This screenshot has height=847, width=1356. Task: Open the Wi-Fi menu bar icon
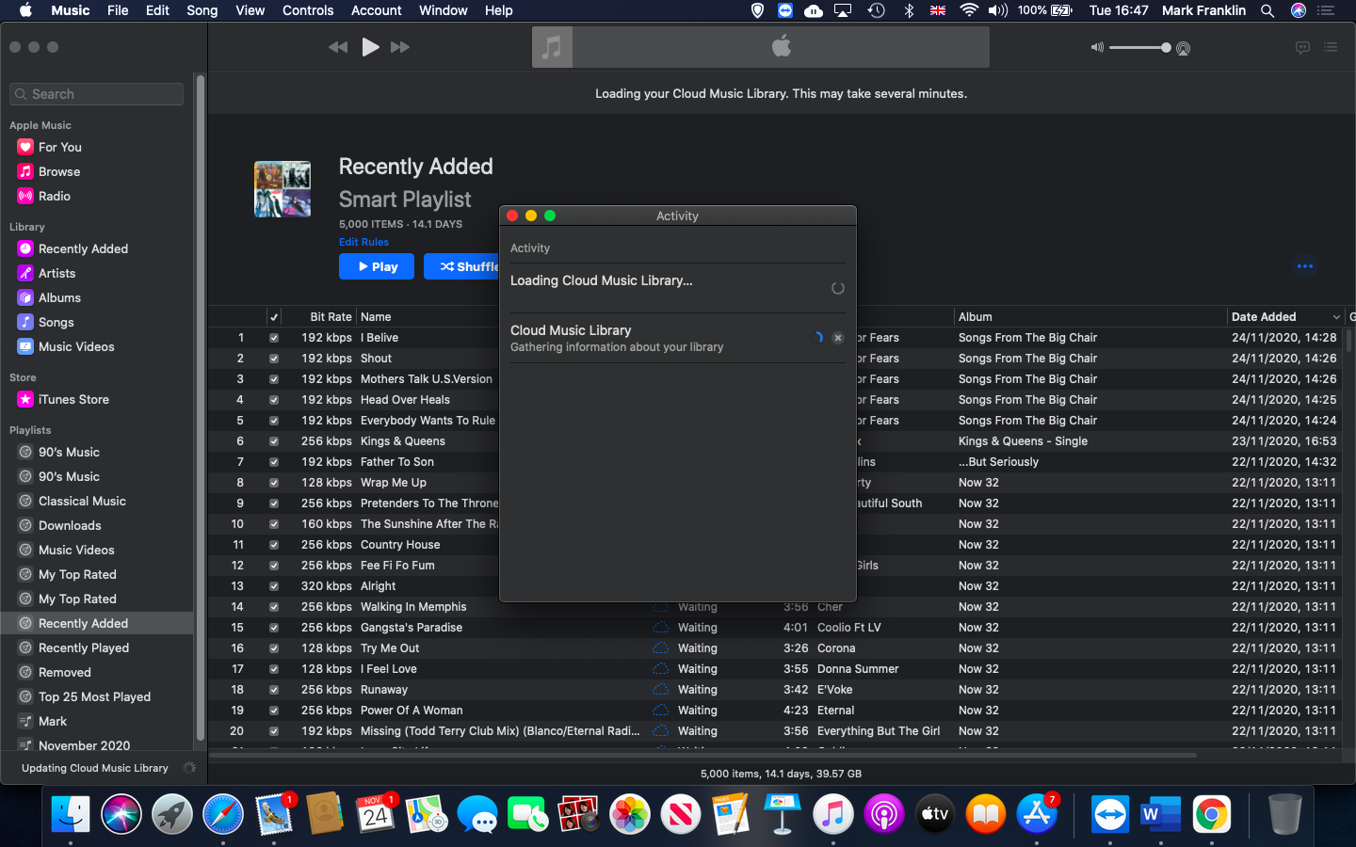tap(968, 10)
